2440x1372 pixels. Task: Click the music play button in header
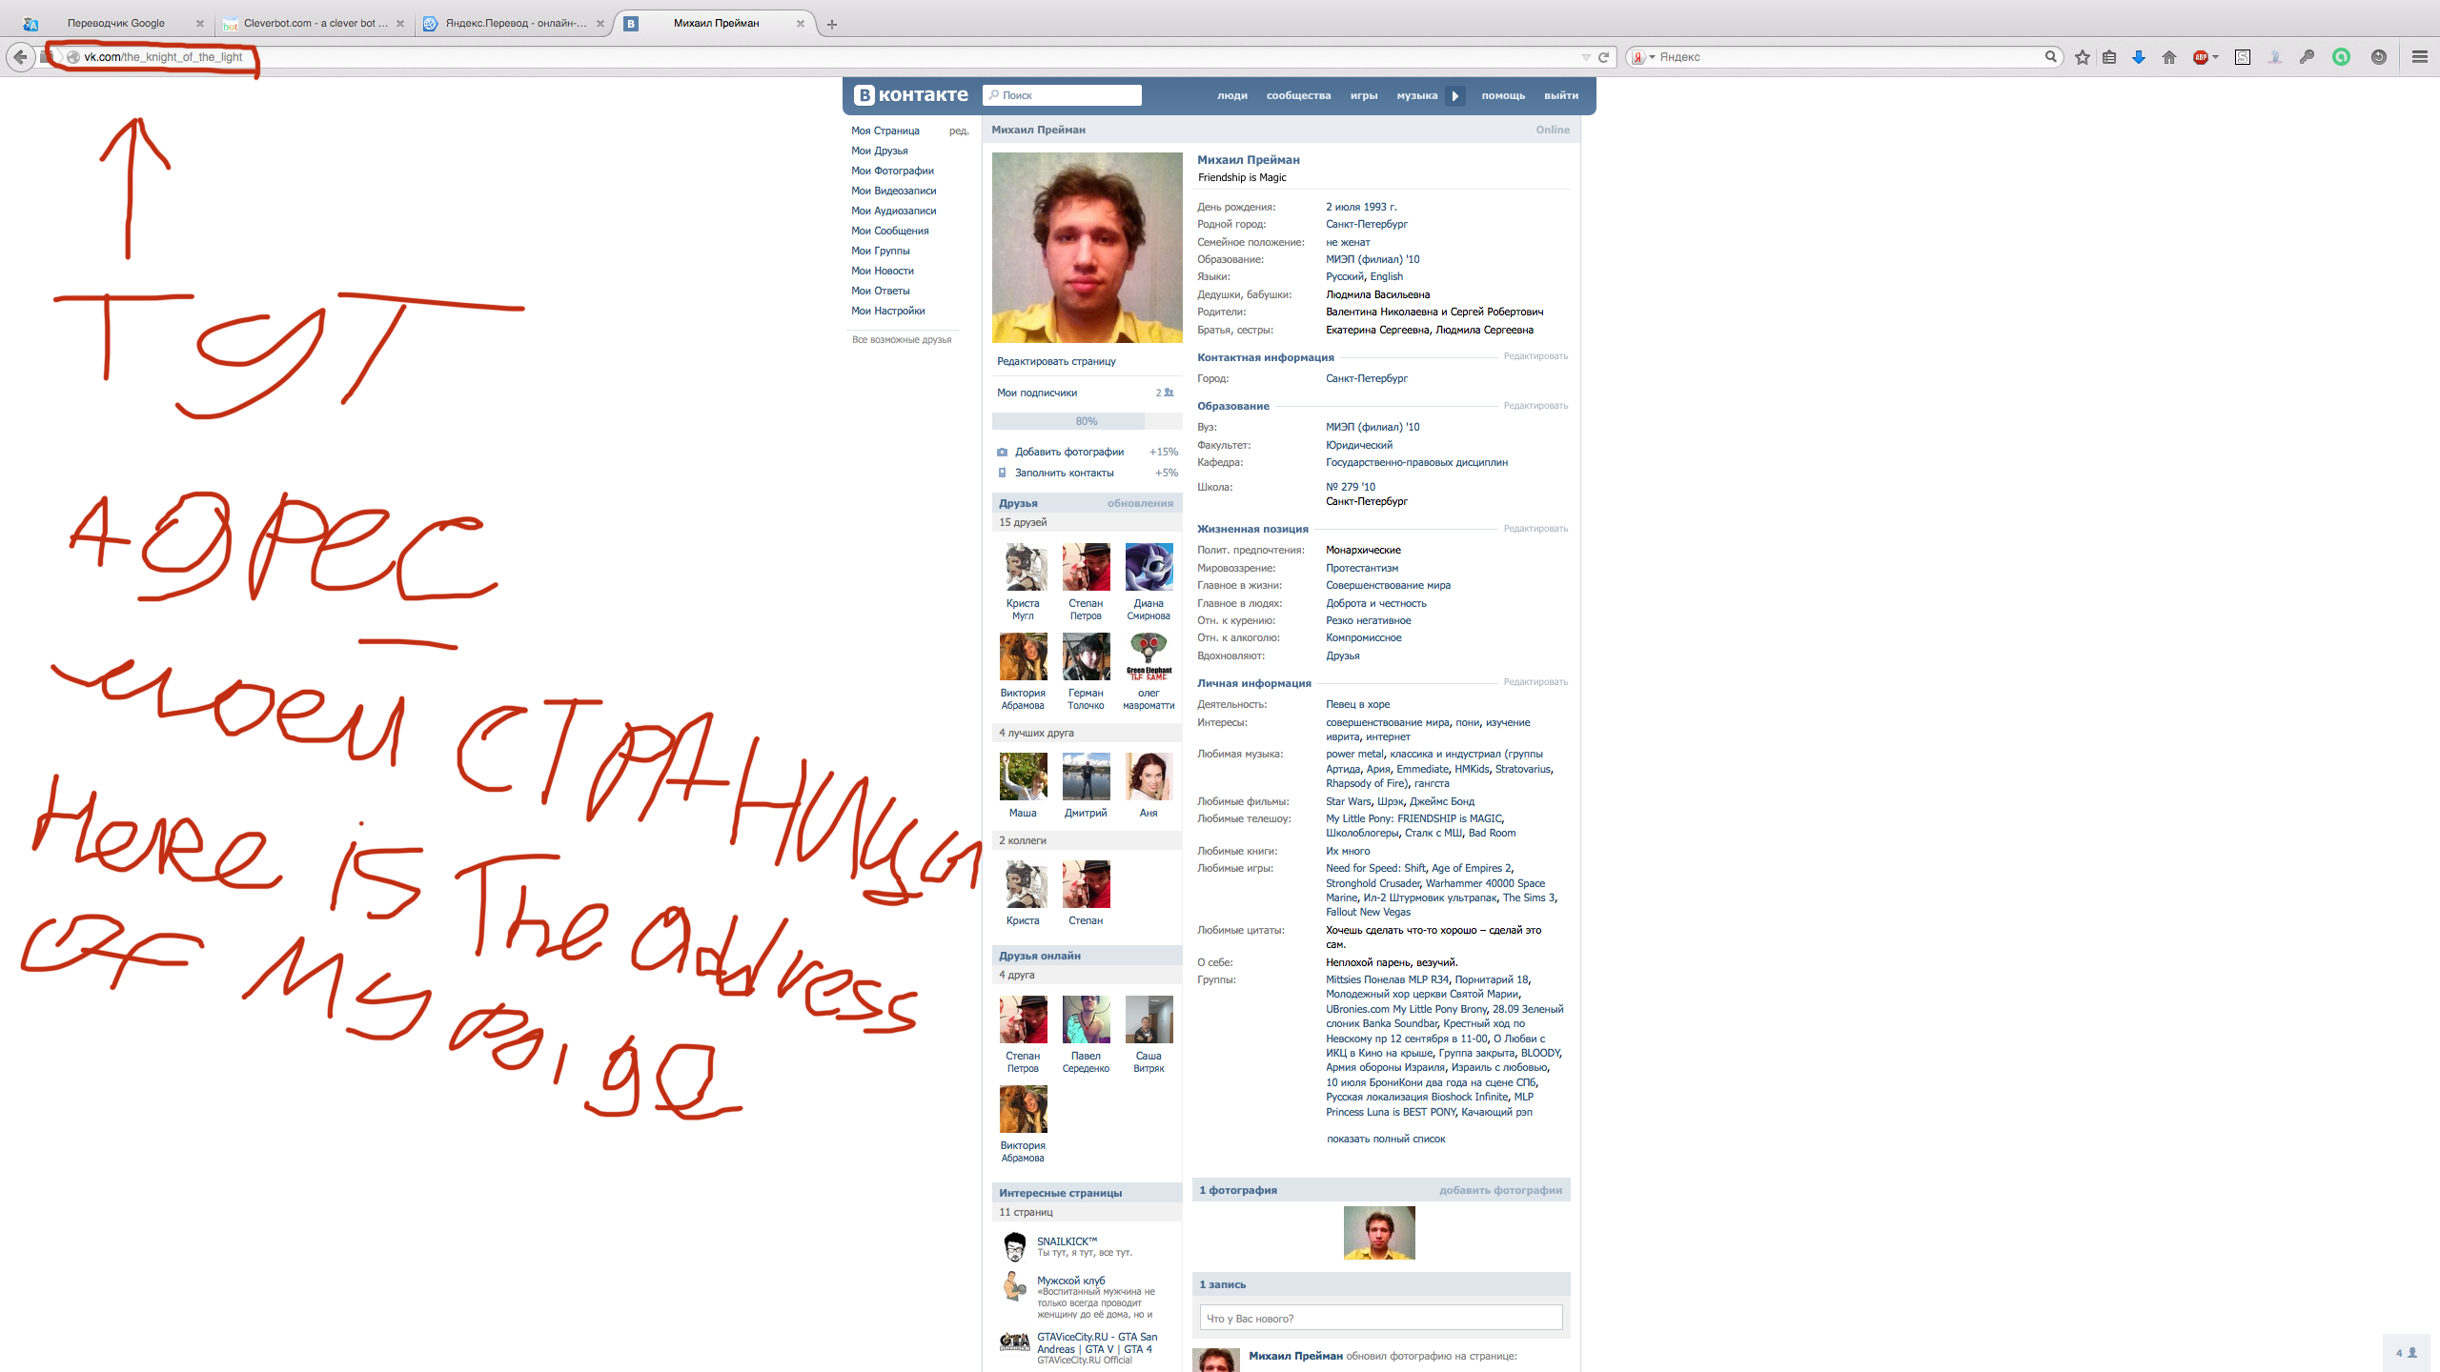[1455, 95]
